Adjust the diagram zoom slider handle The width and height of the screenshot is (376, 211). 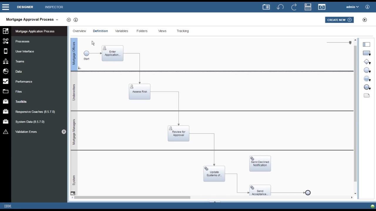(350, 43)
